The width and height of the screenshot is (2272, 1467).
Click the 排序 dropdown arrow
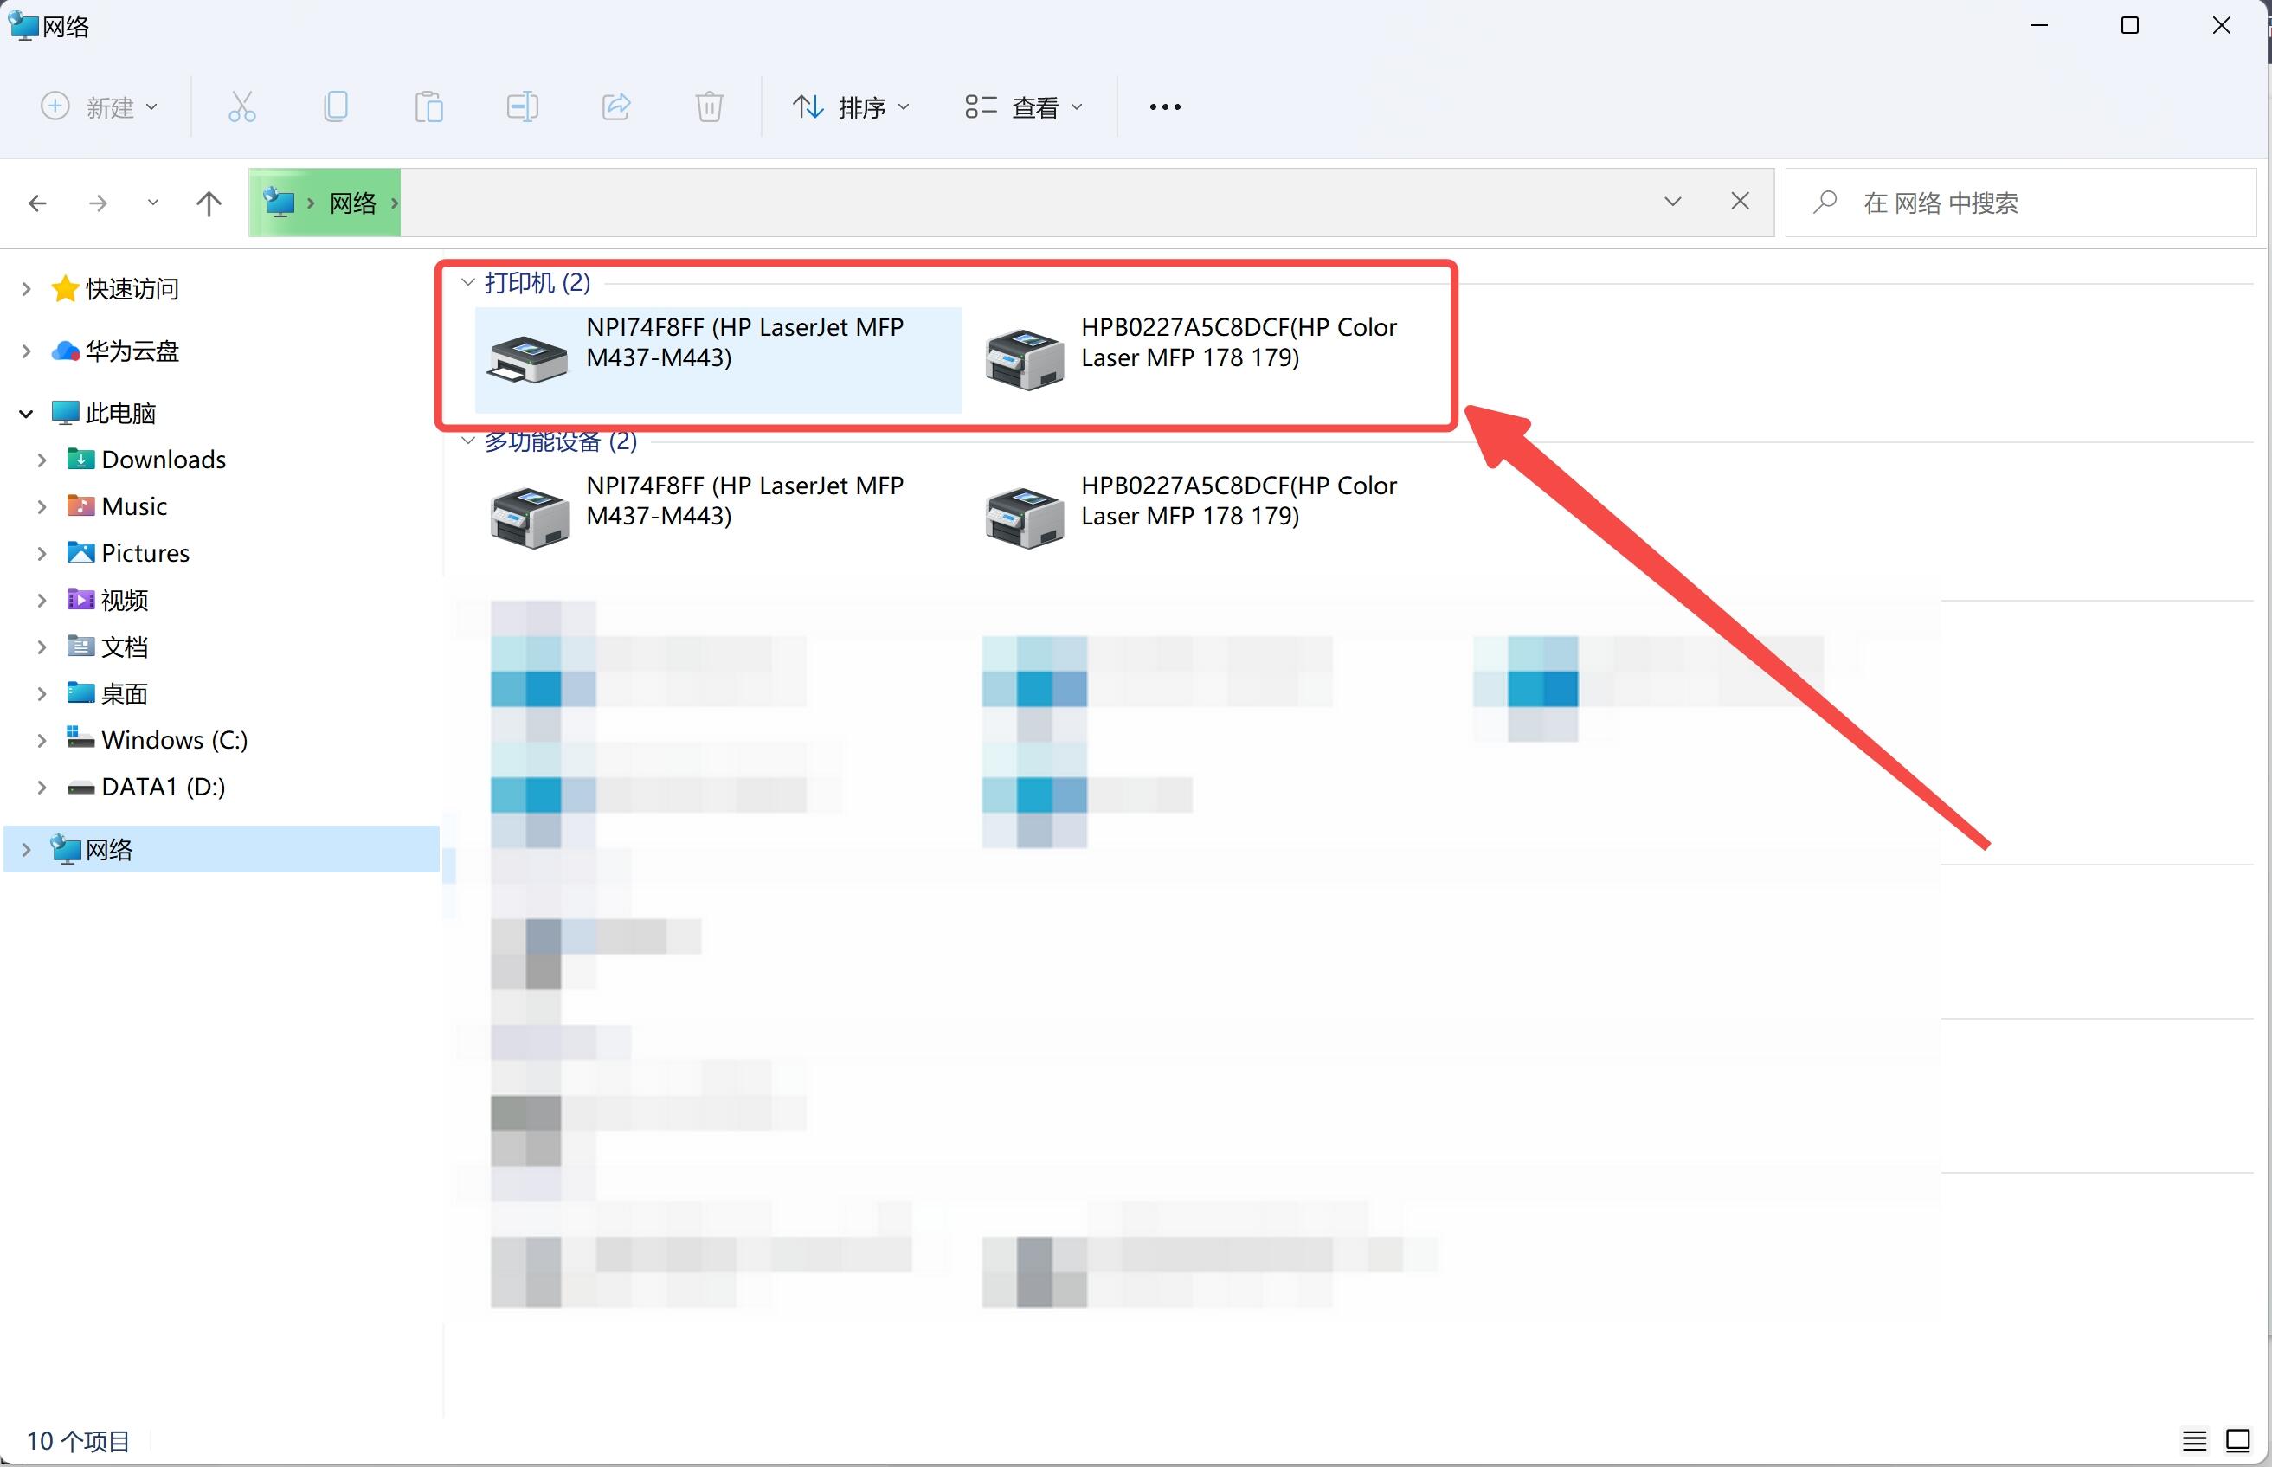[907, 106]
